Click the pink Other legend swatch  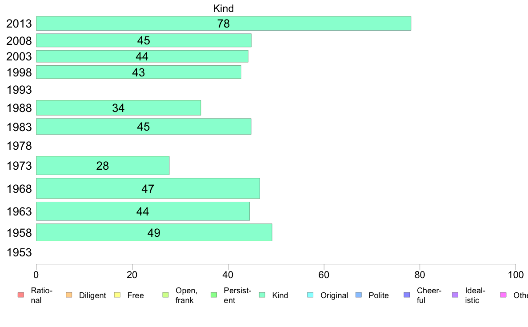[x=504, y=295]
